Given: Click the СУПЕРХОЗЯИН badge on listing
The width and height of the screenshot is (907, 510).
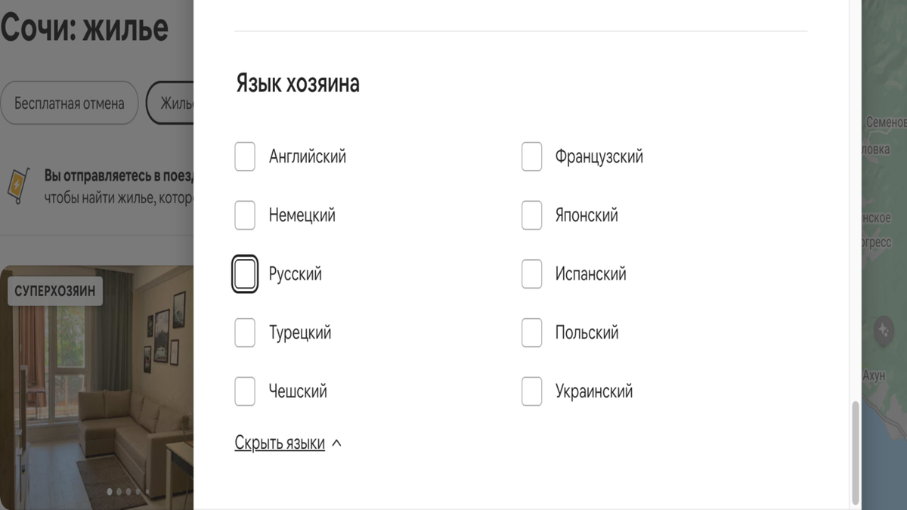Looking at the screenshot, I should [x=55, y=292].
